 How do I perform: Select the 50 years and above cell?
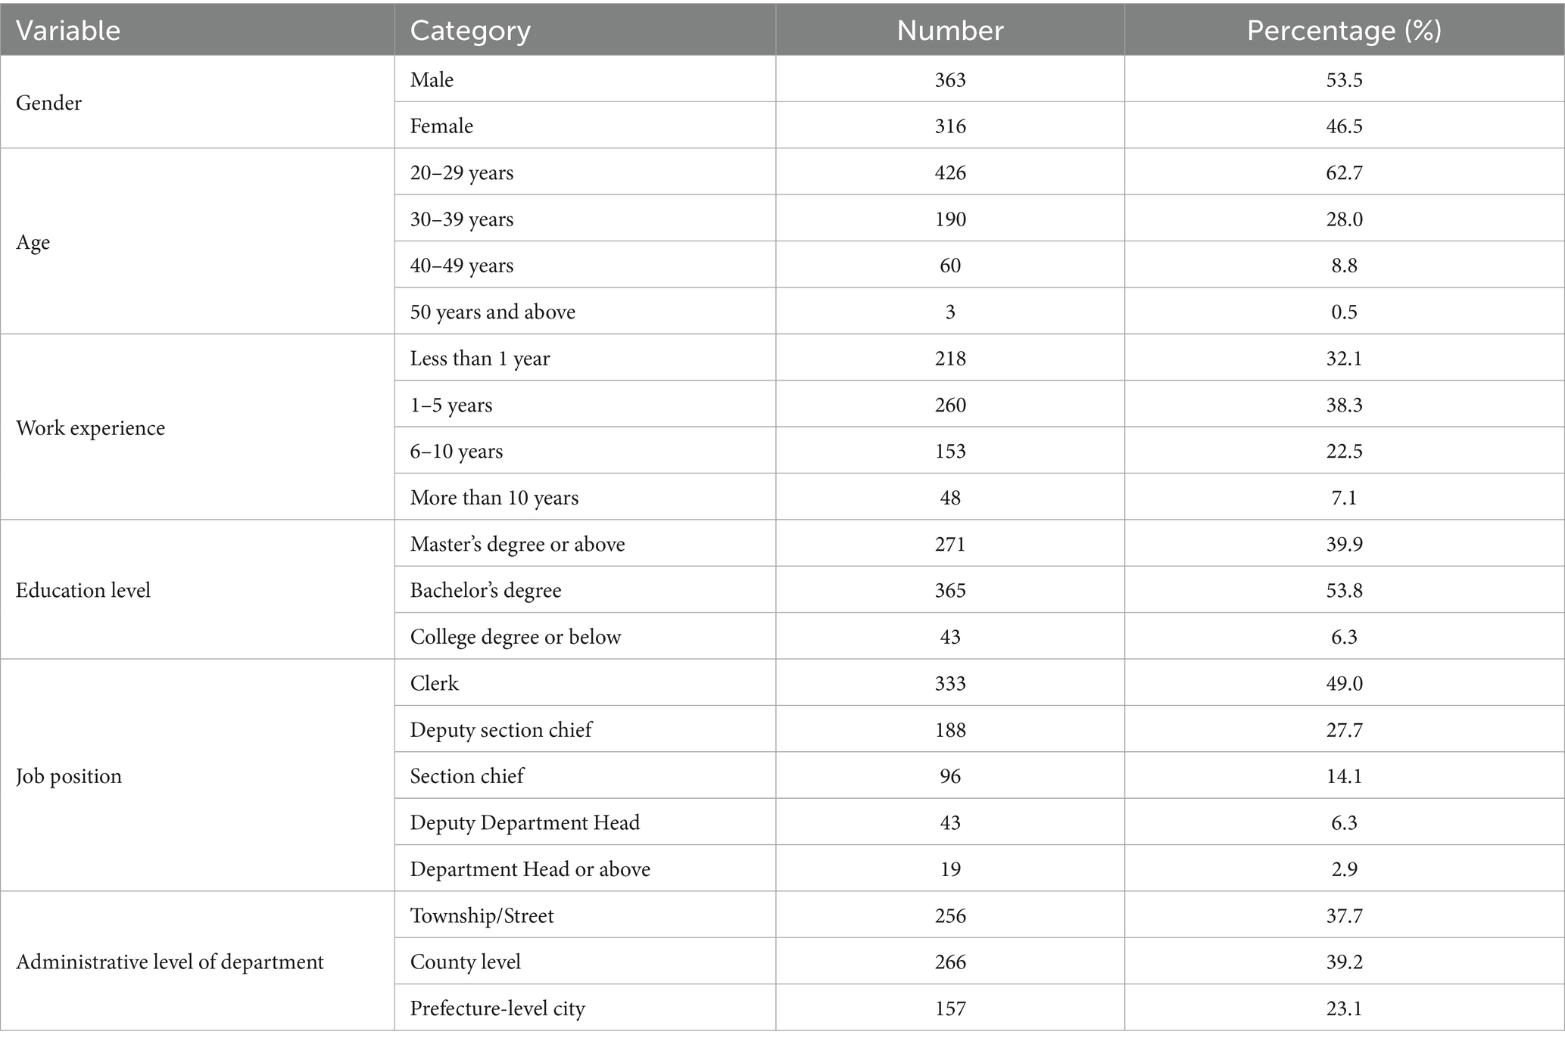(x=492, y=312)
